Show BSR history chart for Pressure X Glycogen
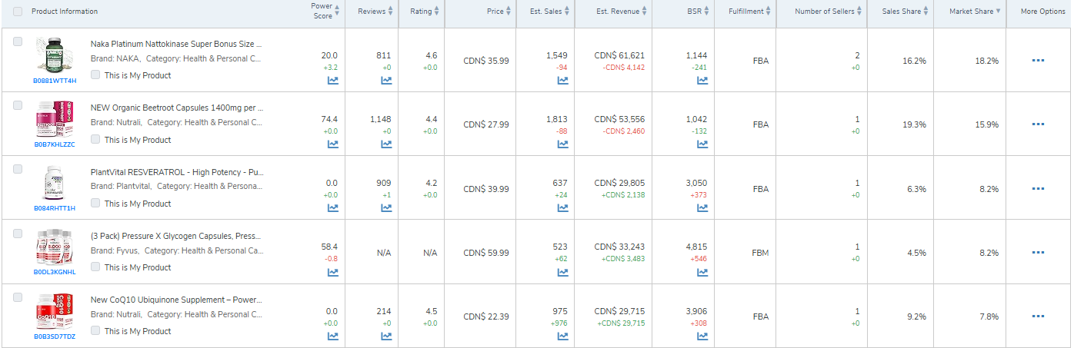This screenshot has height=348, width=1074. [x=702, y=272]
